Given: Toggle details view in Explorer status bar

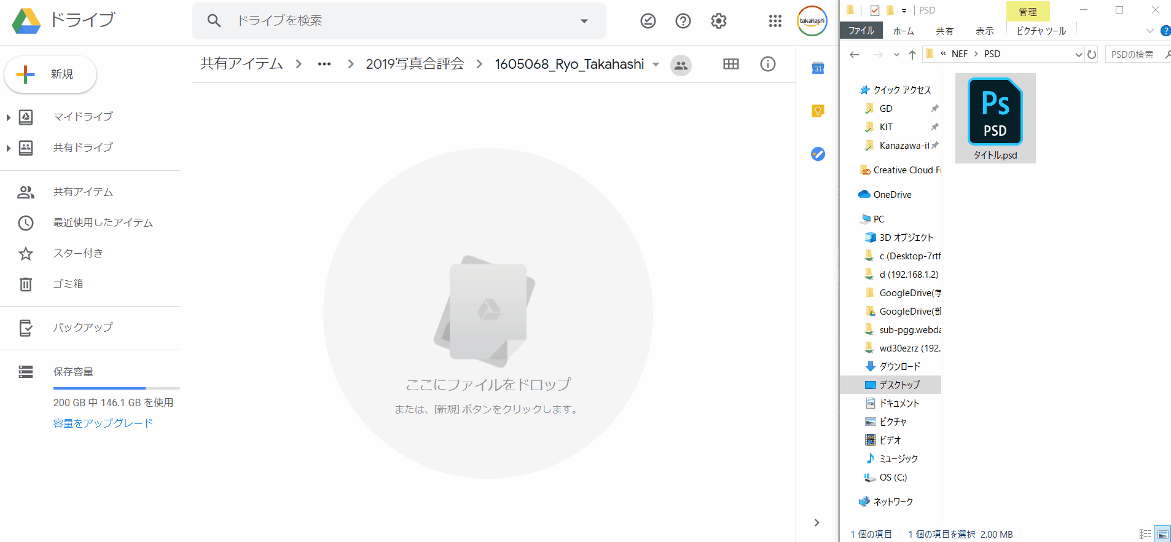Looking at the screenshot, I should click(x=1145, y=535).
